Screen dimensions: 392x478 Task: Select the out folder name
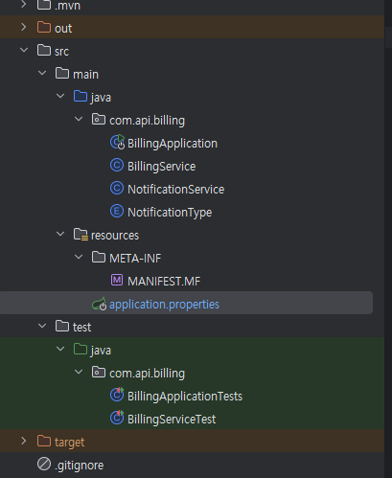pos(63,29)
